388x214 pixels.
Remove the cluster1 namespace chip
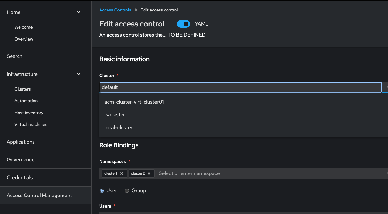122,173
